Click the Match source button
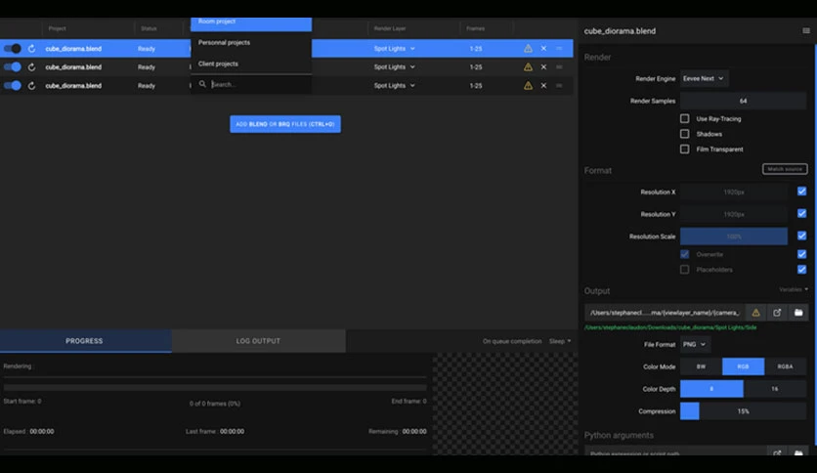The width and height of the screenshot is (817, 473). pos(785,169)
